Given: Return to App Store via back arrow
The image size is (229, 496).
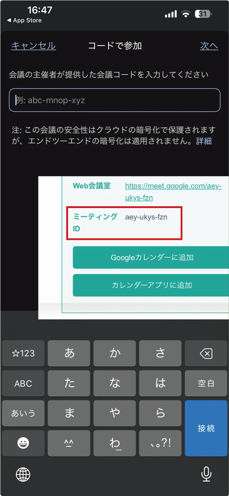Looking at the screenshot, I should click(24, 20).
